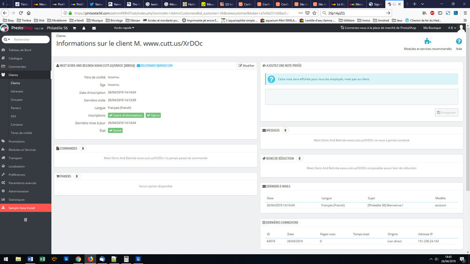Open Windows Start menu
The width and height of the screenshot is (470, 264).
(x=6, y=259)
